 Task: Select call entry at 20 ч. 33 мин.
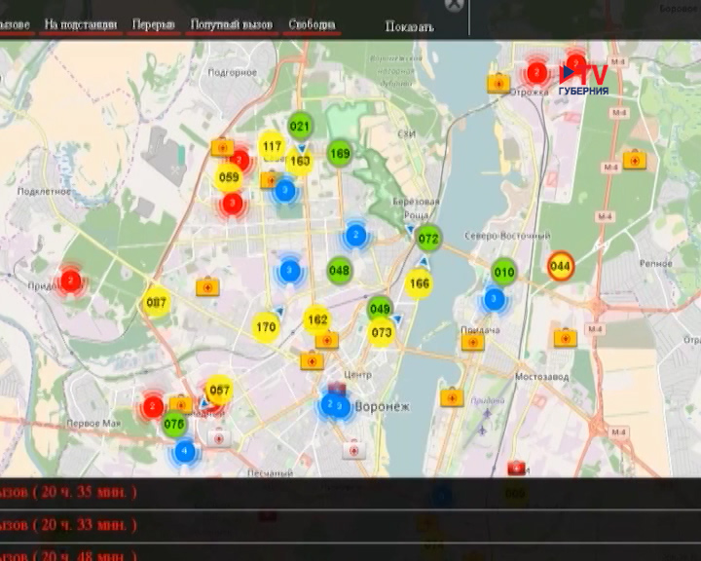click(68, 525)
